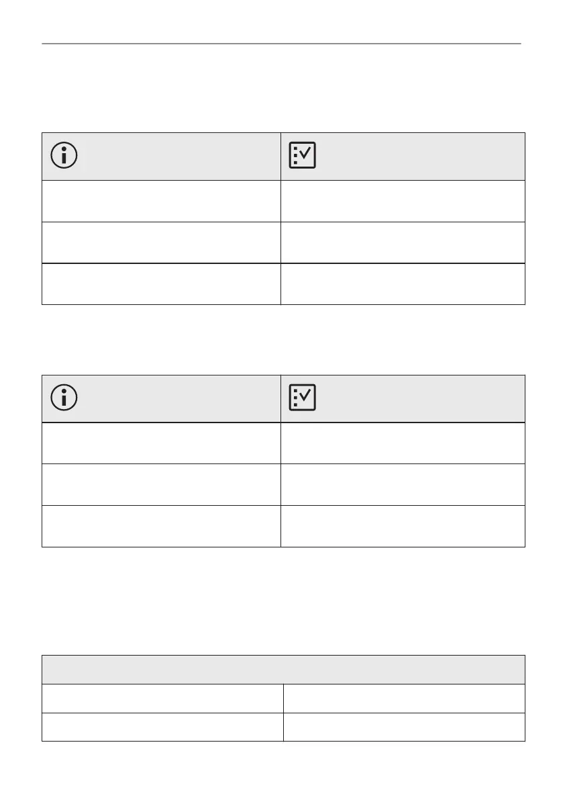563x800 pixels.
Task: Select first table's first row left cell
Action: pos(161,201)
